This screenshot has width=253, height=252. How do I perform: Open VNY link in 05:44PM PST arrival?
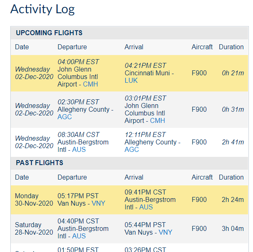pos(166,232)
